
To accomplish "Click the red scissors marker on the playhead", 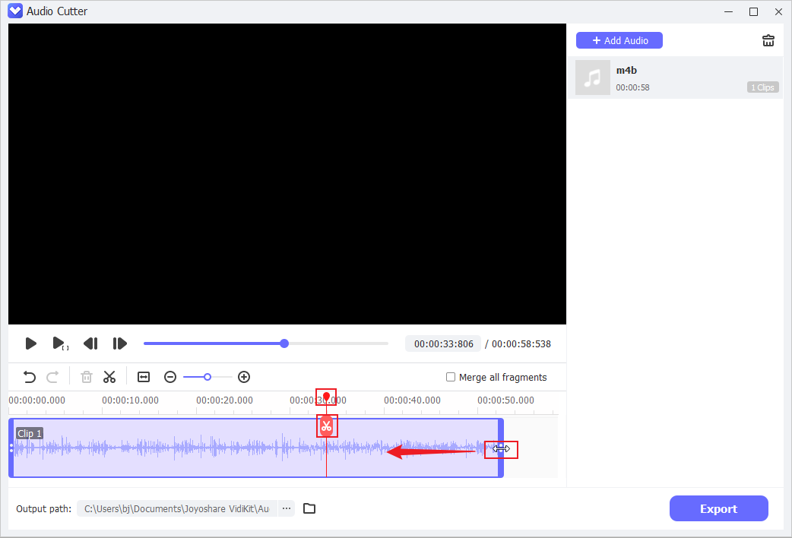I will point(326,426).
